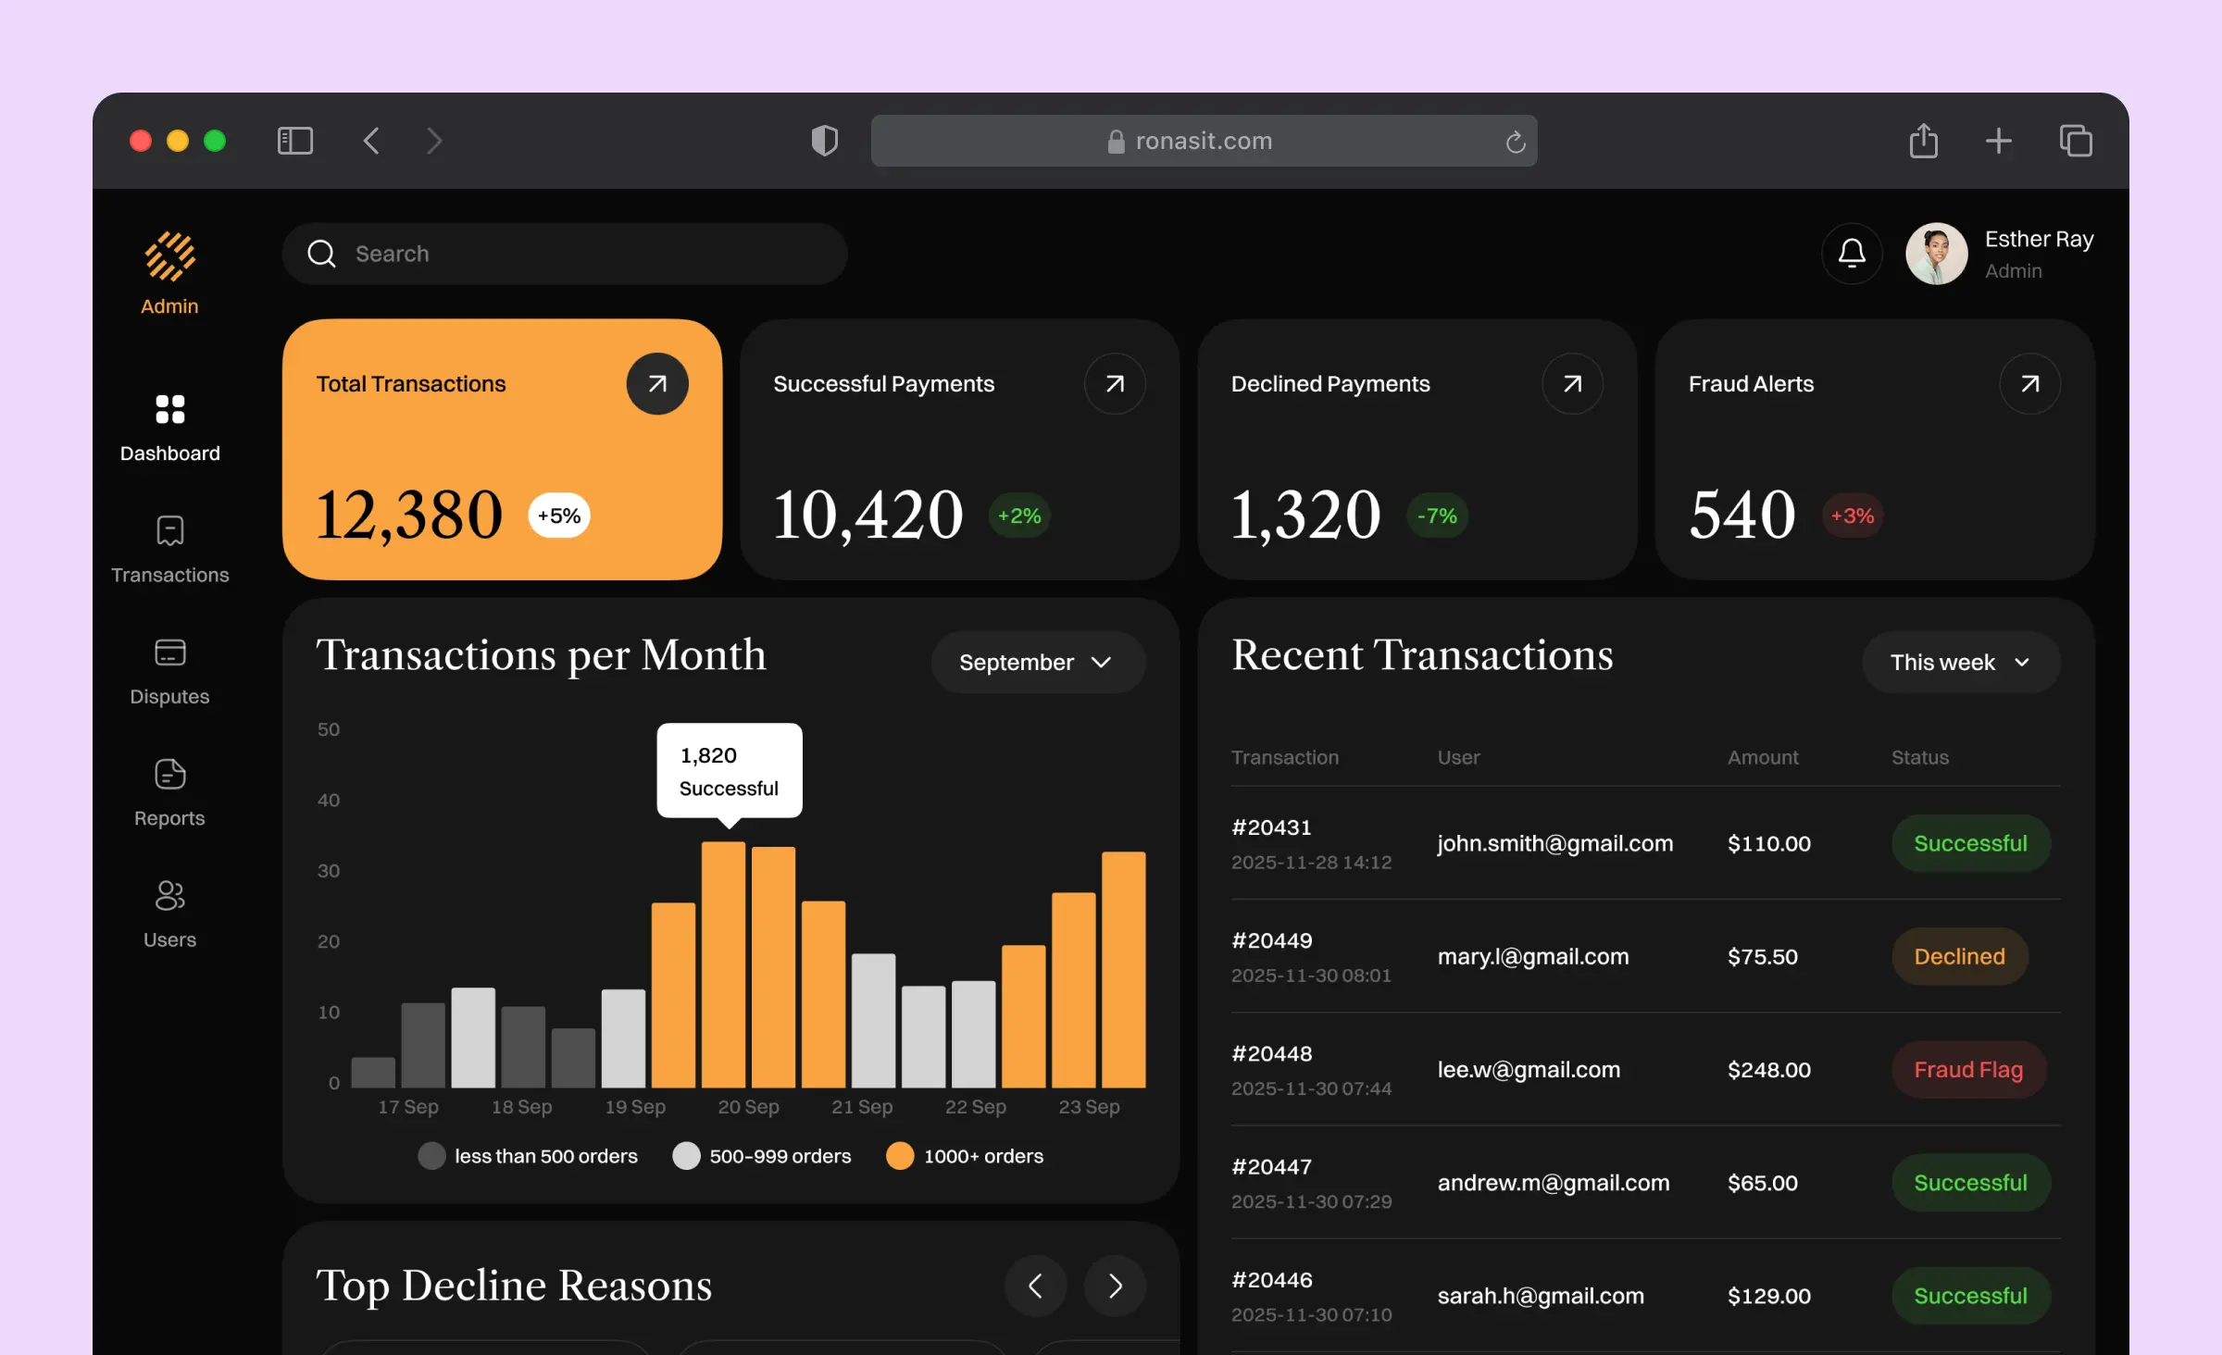
Task: Click the $75.50 amount
Action: coord(1762,956)
